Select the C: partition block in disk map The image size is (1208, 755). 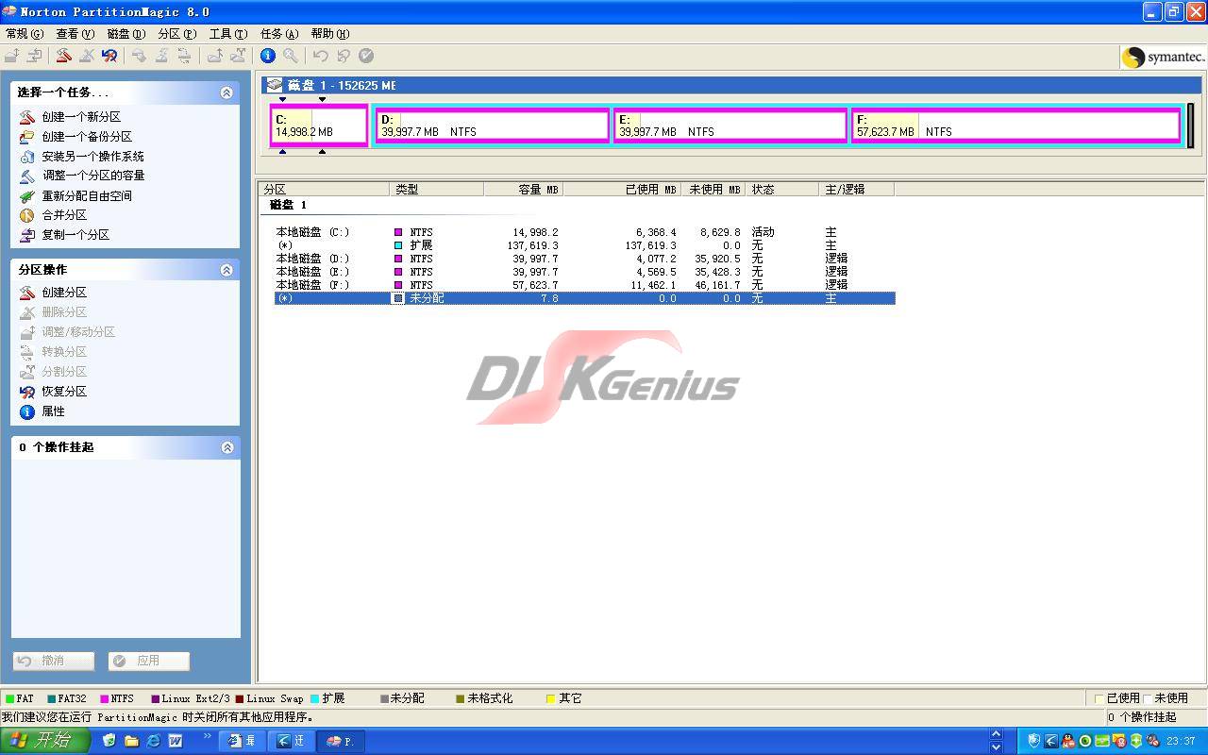click(319, 126)
